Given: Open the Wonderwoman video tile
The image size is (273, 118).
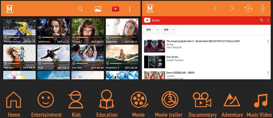Looking at the screenshot, I should (19, 31).
